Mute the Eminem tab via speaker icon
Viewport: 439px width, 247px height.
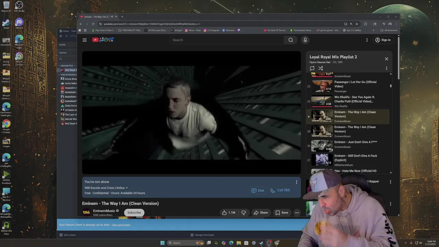pos(112,17)
